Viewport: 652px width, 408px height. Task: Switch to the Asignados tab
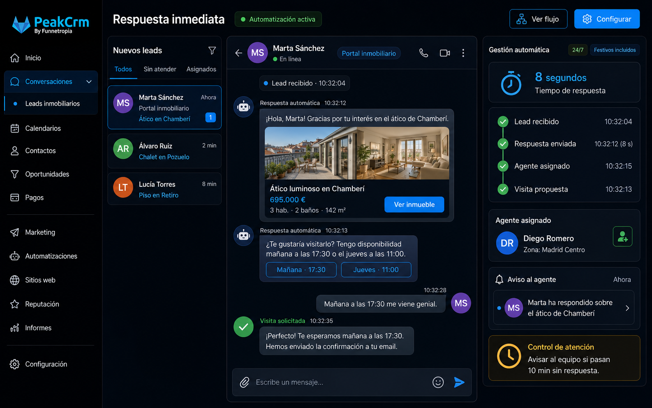pyautogui.click(x=201, y=69)
